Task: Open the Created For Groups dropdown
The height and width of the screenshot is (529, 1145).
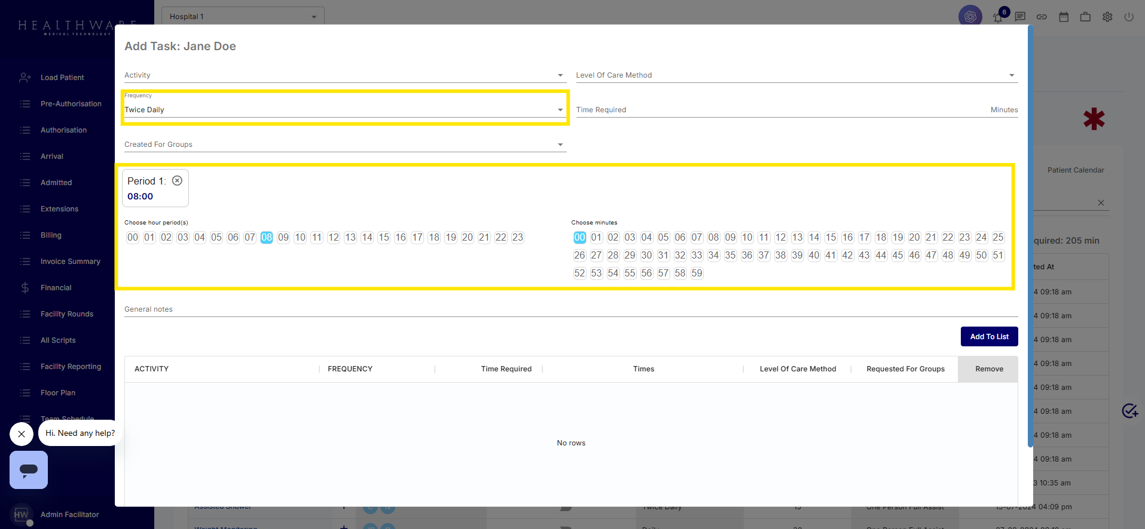Action: tap(344, 144)
